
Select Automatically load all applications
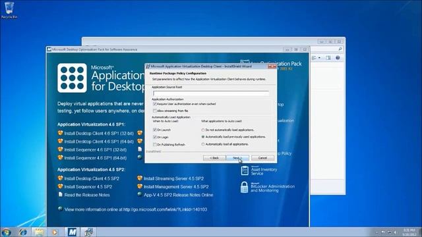pos(203,144)
